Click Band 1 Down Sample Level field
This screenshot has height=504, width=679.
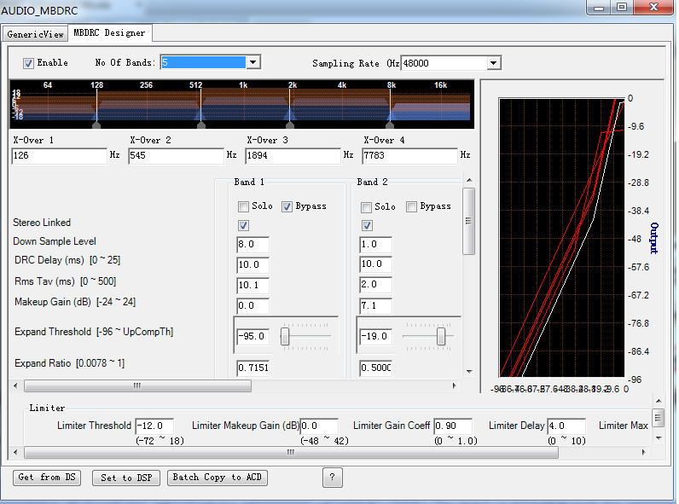click(252, 244)
